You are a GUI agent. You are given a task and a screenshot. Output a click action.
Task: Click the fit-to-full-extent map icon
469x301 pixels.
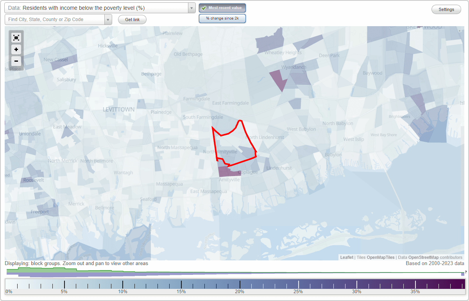coord(16,37)
